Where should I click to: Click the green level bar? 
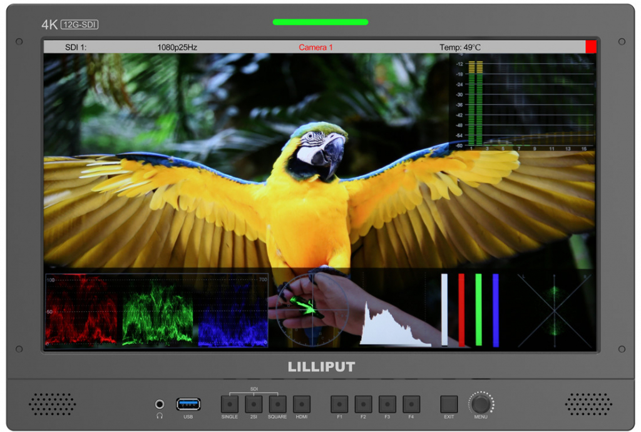click(479, 310)
